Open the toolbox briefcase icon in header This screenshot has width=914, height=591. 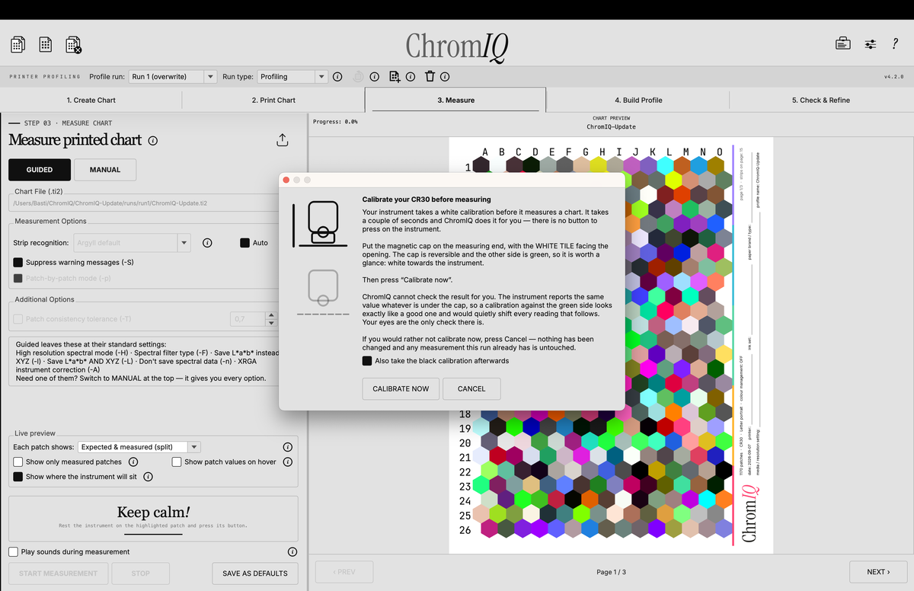tap(842, 43)
